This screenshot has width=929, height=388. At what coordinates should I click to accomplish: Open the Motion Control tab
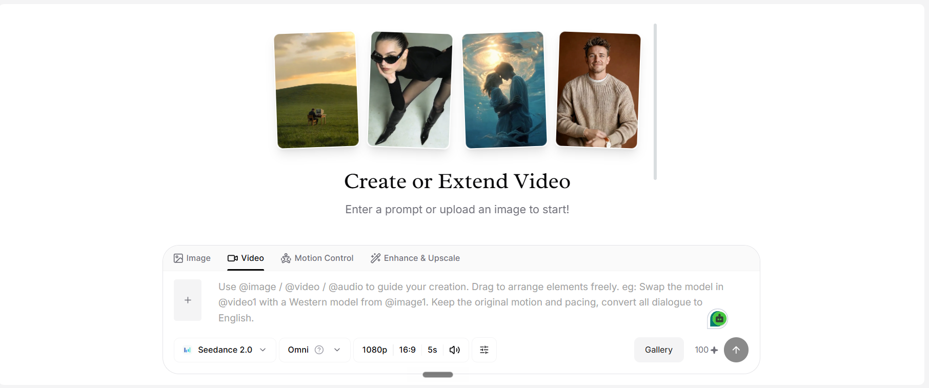point(317,258)
